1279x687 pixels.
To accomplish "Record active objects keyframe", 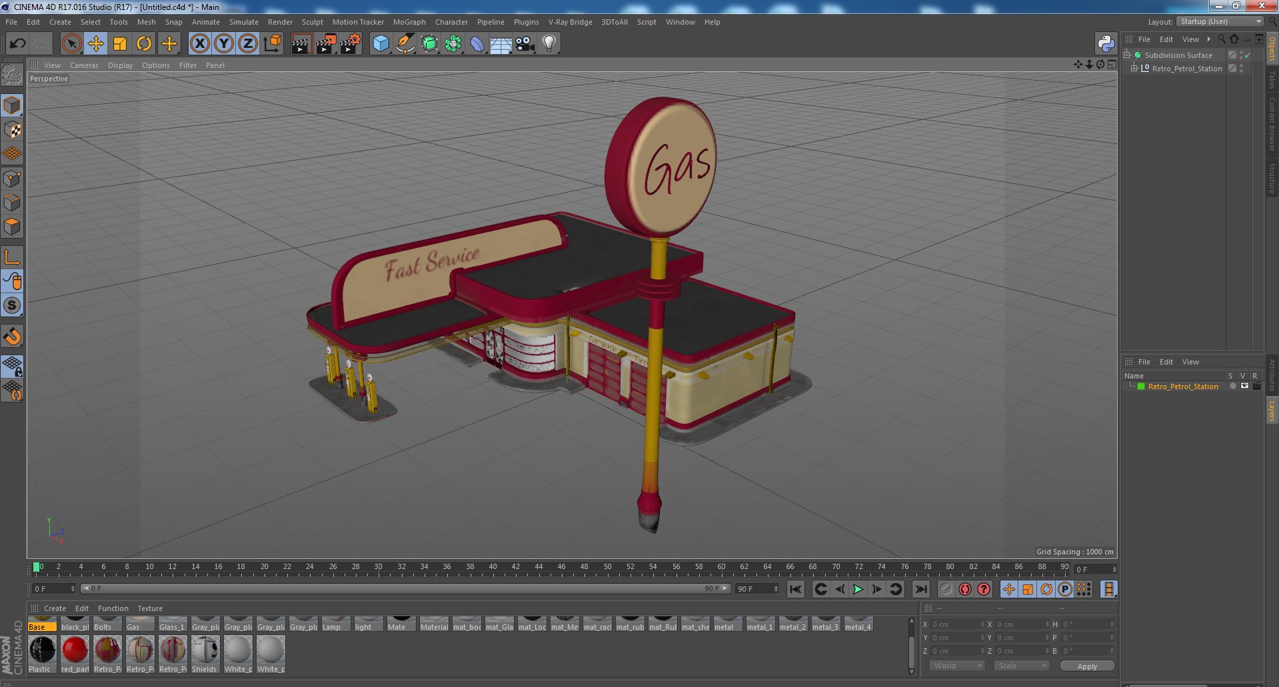I will 946,589.
